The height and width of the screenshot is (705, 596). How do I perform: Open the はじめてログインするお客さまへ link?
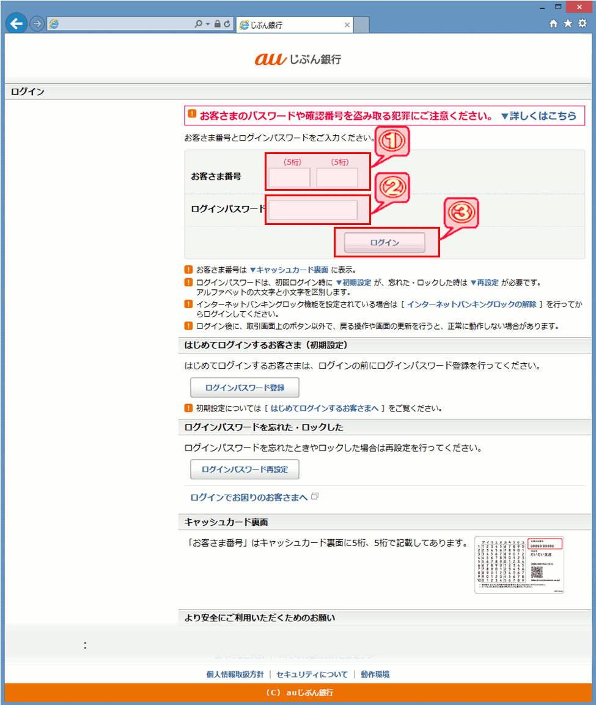click(x=325, y=408)
